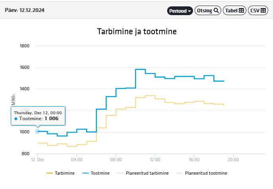Download data with the CSV button
The height and width of the screenshot is (189, 273).
[257, 11]
